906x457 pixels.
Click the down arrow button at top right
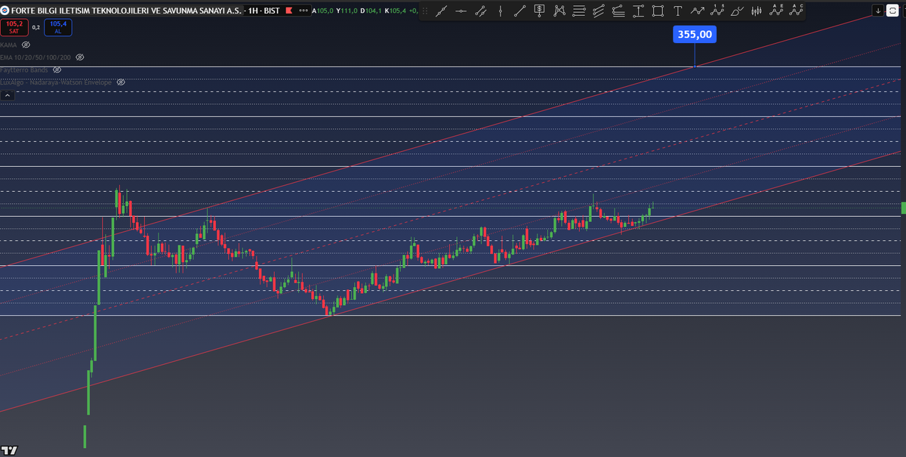(x=878, y=11)
